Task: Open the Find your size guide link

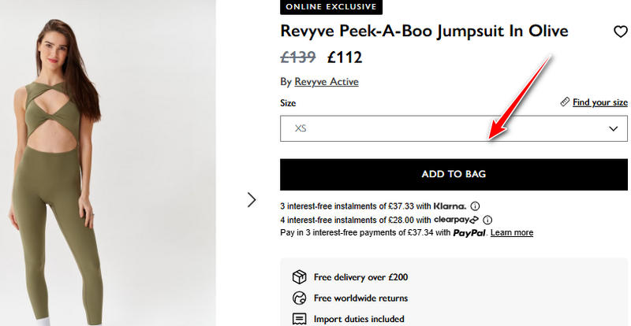Action: tap(599, 102)
